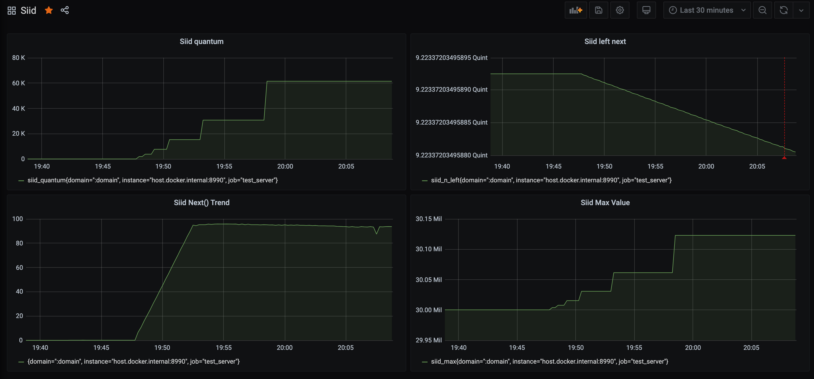Click Siid Max Value panel title
Screen dimensions: 814x379
[x=605, y=202]
